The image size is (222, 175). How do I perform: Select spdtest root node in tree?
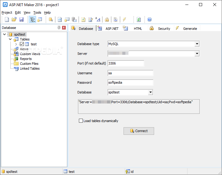(x=20, y=34)
